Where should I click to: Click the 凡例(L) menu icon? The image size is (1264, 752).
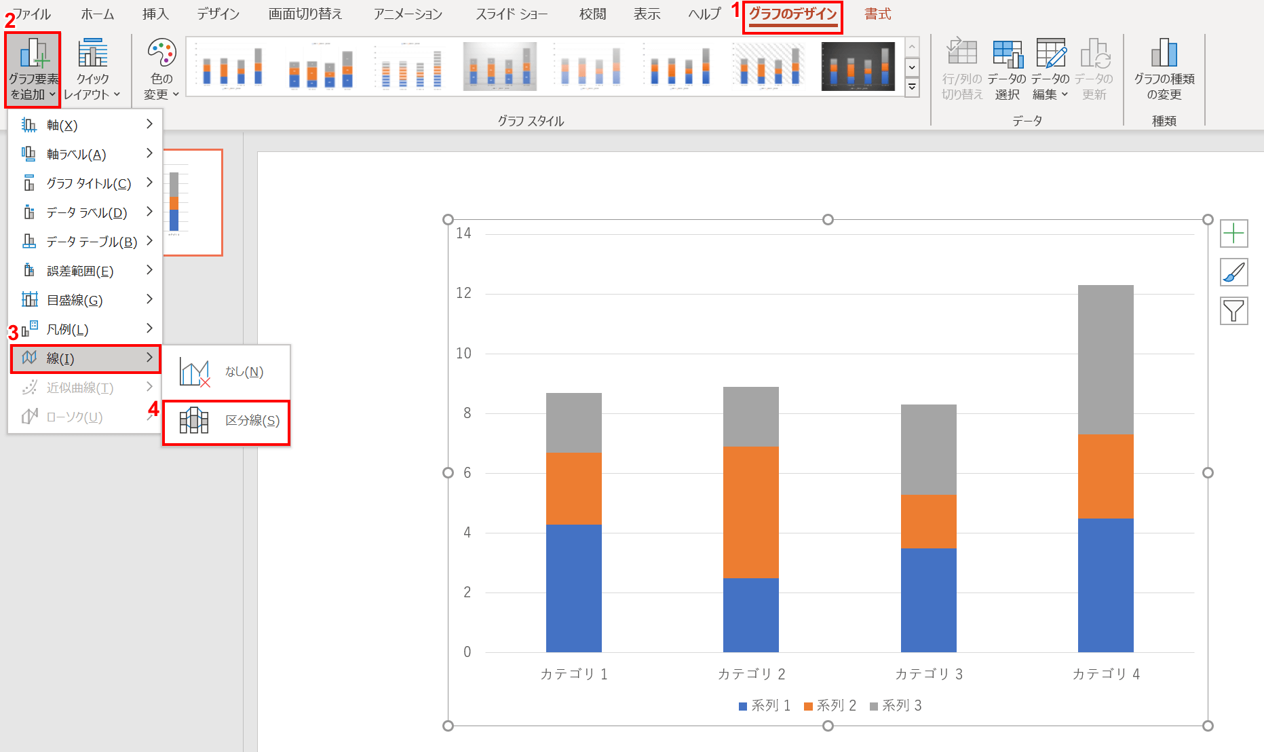pos(29,329)
